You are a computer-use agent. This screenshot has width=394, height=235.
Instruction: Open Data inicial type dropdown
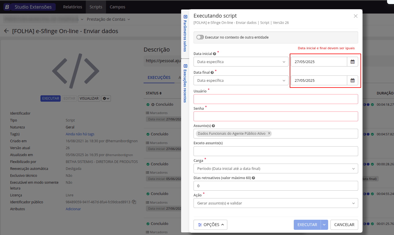tap(241, 62)
